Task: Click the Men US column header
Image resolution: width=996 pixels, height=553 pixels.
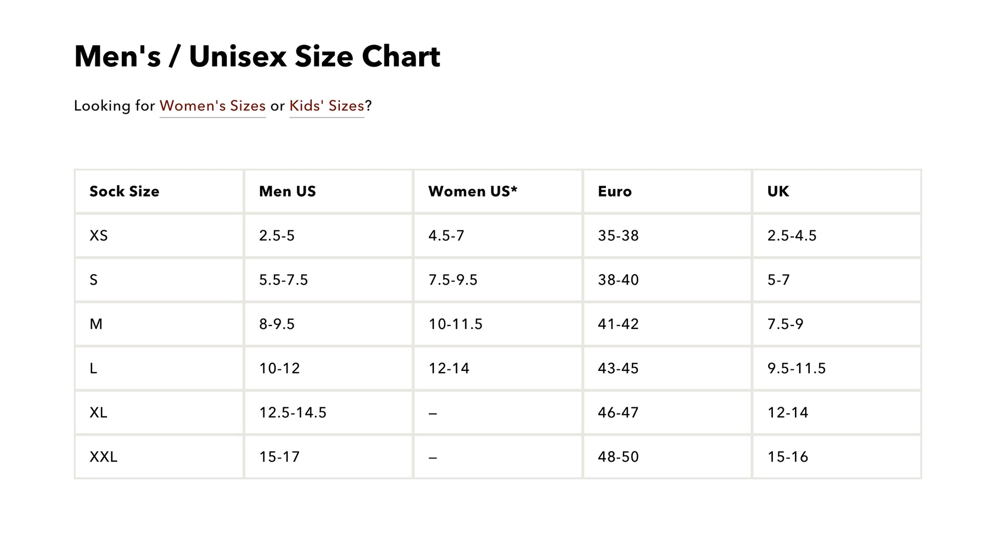Action: pos(287,191)
